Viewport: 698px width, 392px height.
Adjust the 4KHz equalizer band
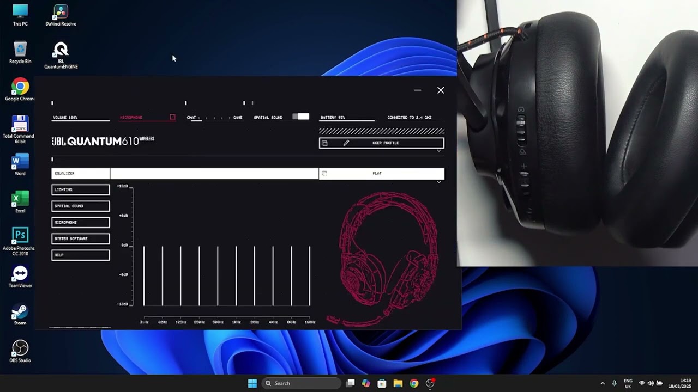pyautogui.click(x=273, y=275)
